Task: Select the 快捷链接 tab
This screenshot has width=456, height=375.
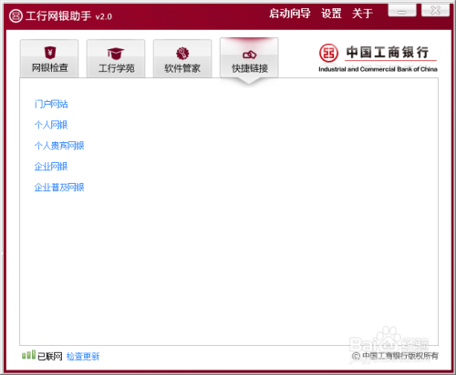Action: pos(249,58)
